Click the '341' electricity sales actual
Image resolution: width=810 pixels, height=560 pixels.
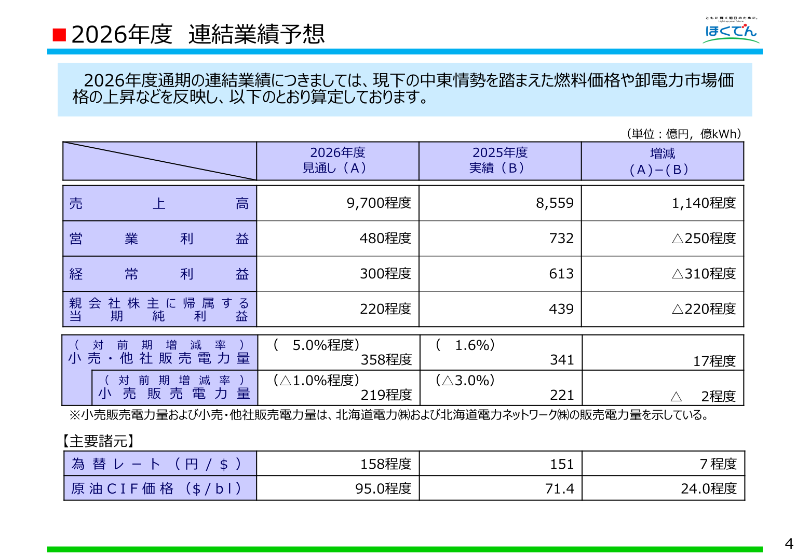point(562,359)
